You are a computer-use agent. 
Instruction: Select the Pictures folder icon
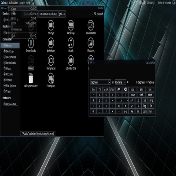coord(91,43)
